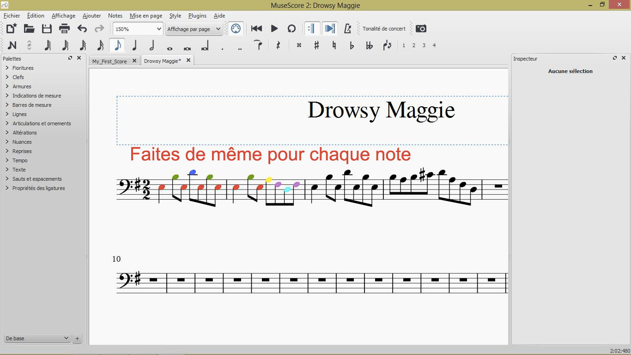Image resolution: width=631 pixels, height=355 pixels.
Task: Open the De base workspace dropdown
Action: point(37,338)
